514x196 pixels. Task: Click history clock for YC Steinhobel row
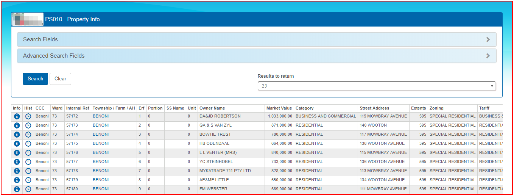point(28,162)
